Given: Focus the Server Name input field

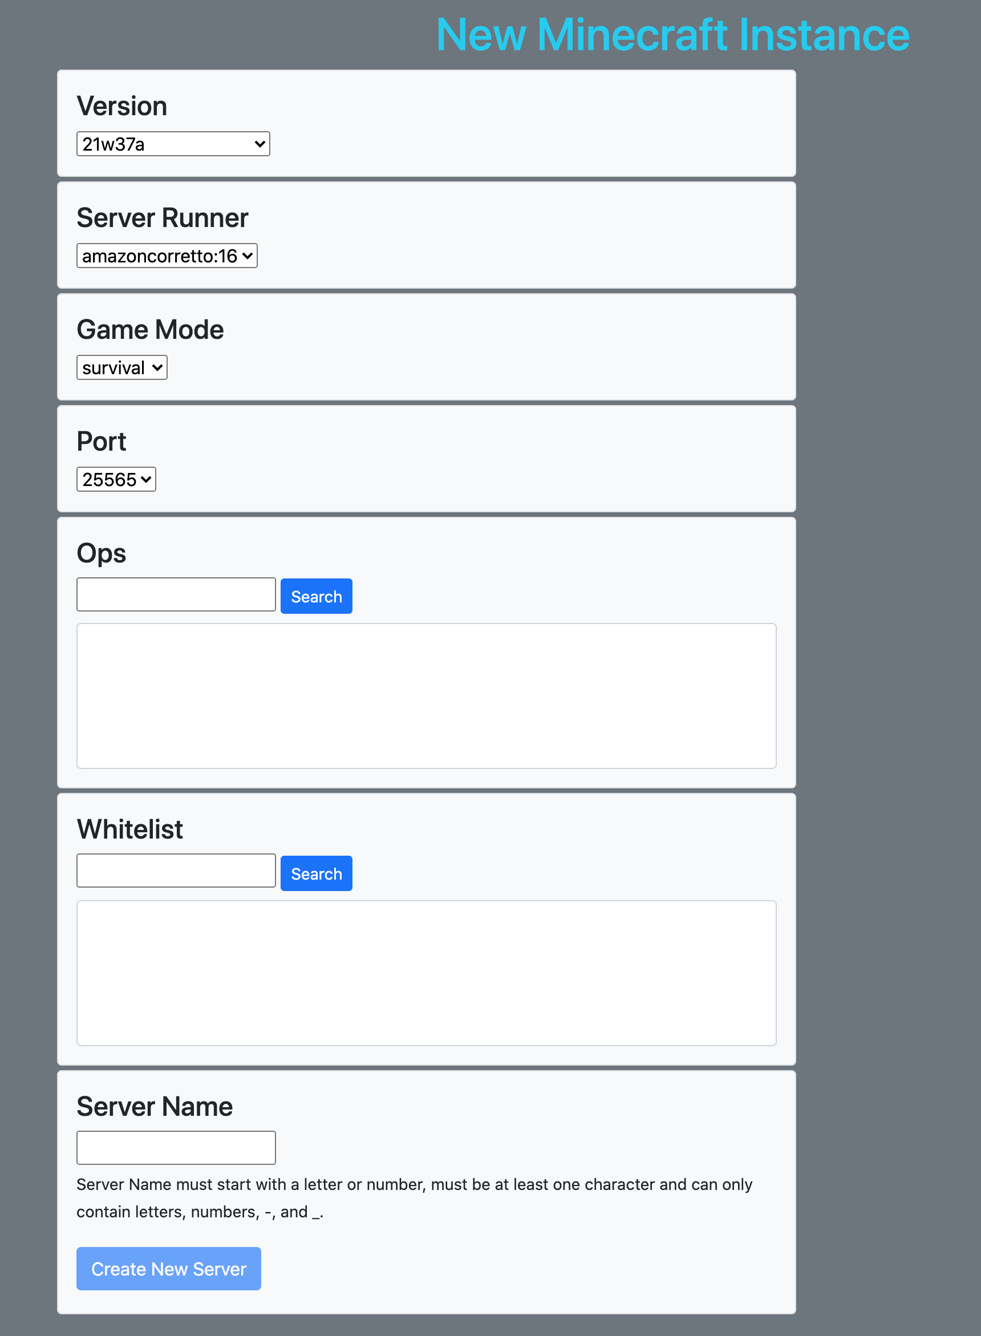Looking at the screenshot, I should pyautogui.click(x=176, y=1148).
